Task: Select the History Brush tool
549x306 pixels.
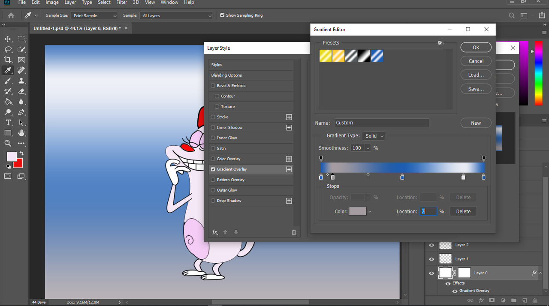Action: coord(8,91)
